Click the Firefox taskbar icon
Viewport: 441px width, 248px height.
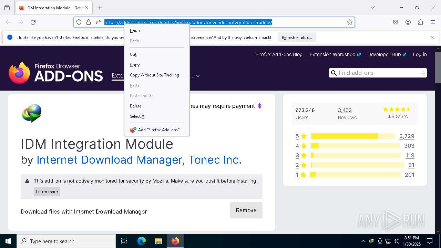tap(175, 241)
